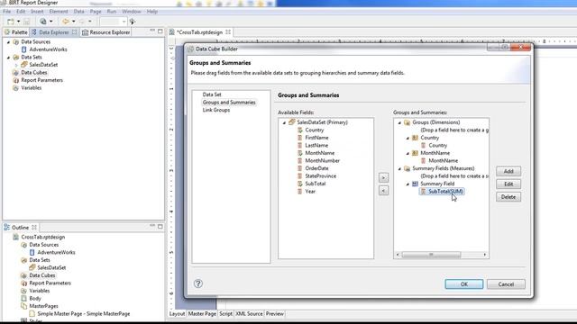
Task: Click scrollbar right arrow in Groups and Summaries
Action: pos(485,255)
